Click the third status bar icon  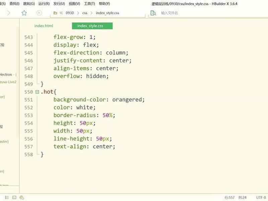[x=22, y=198]
